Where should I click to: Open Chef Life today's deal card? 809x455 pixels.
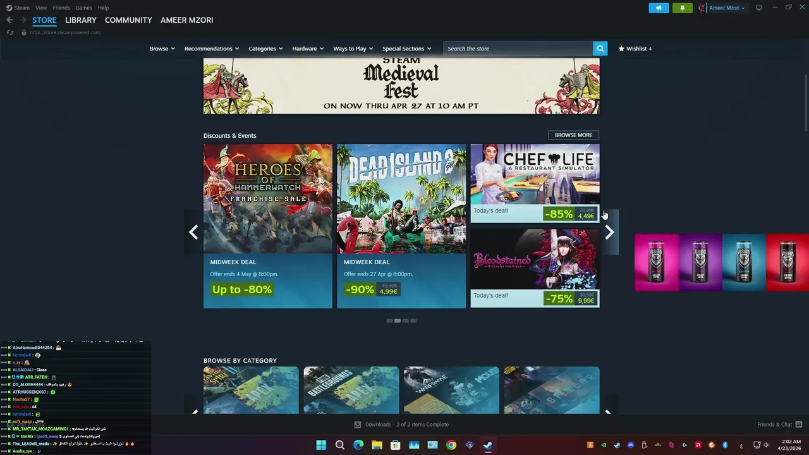(535, 183)
